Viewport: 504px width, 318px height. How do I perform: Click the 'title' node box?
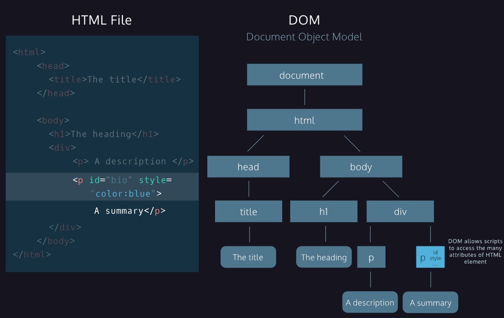pos(249,212)
